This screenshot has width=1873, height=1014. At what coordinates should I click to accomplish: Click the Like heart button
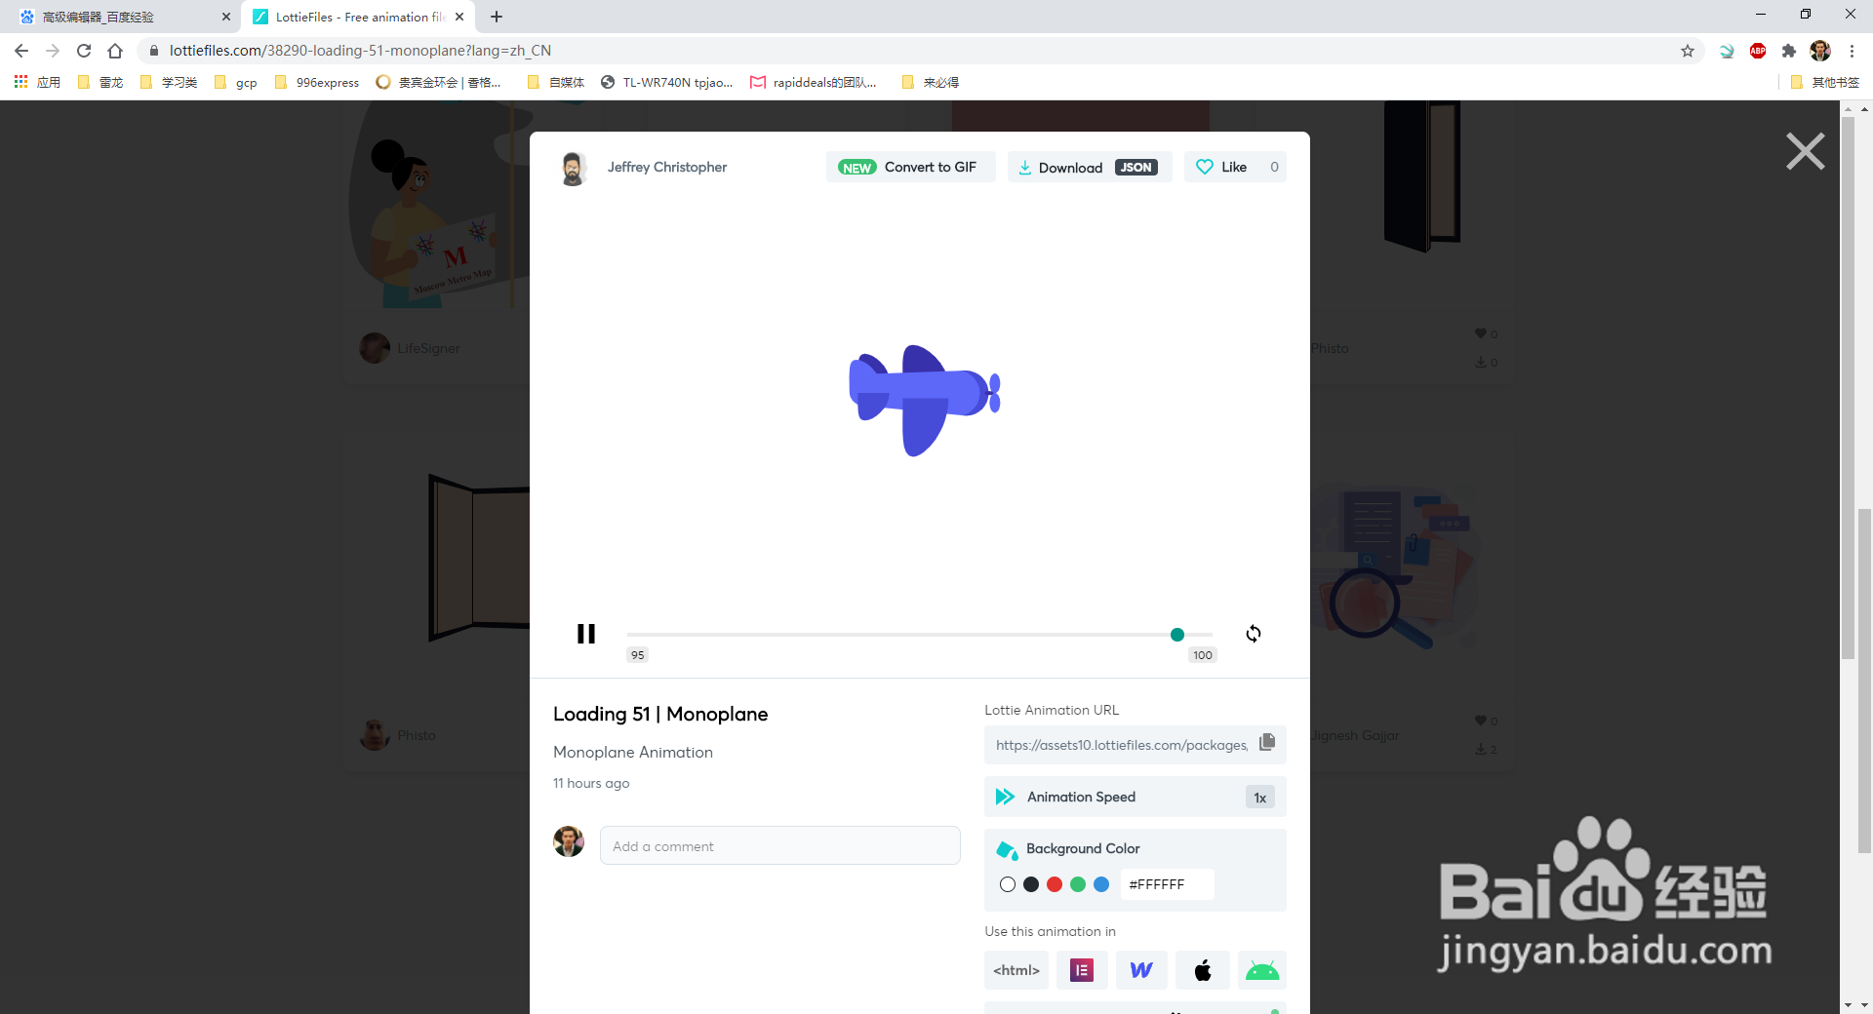pos(1235,167)
